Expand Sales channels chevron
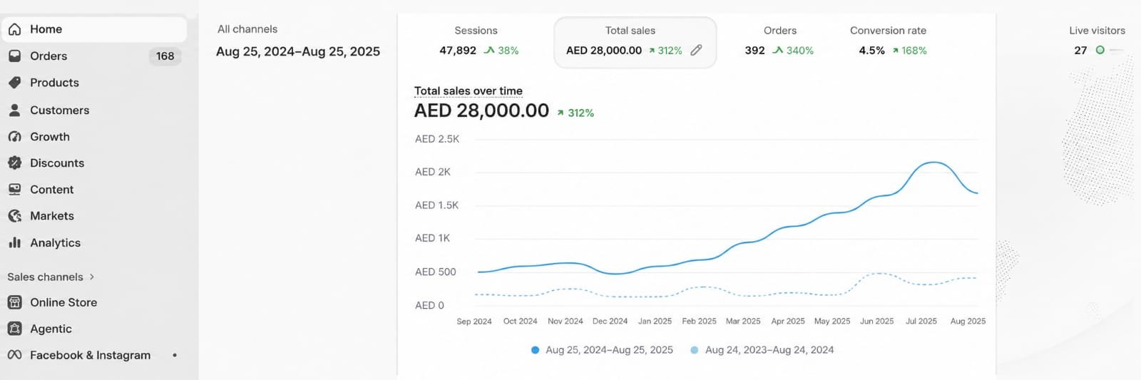1141x380 pixels. pos(92,277)
